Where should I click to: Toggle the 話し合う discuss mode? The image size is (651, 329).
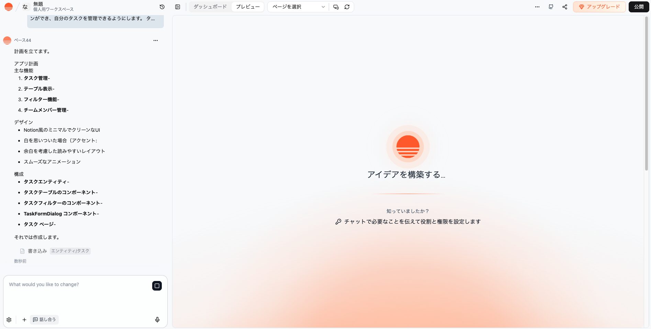(x=44, y=320)
